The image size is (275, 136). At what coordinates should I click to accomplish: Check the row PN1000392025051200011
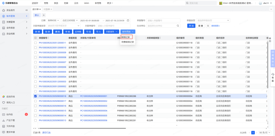35,43
